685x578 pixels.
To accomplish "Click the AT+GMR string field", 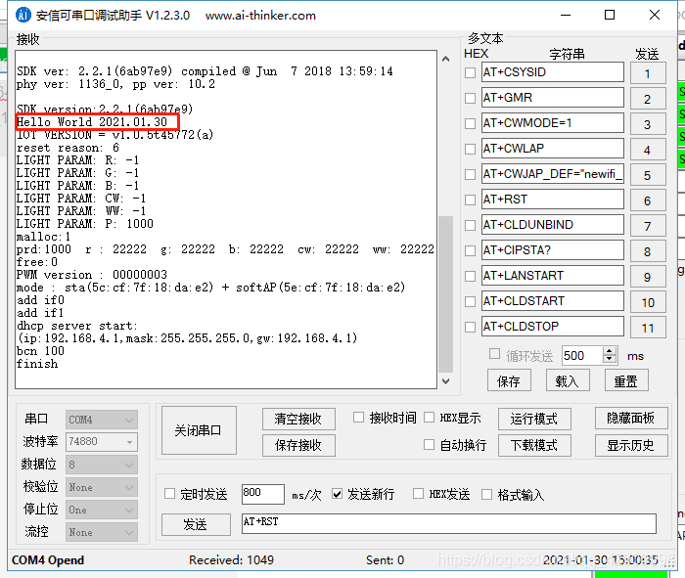I will click(x=553, y=98).
